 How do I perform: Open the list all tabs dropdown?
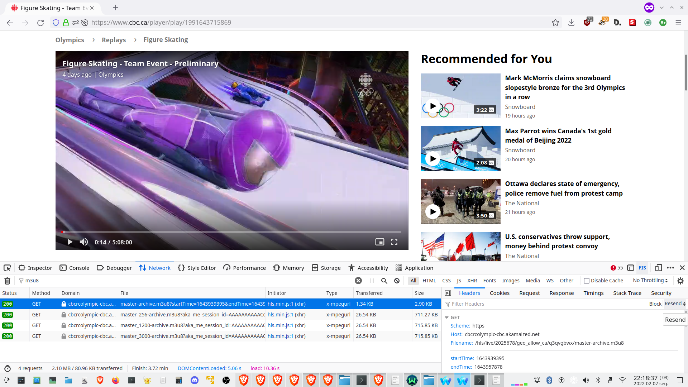(662, 8)
